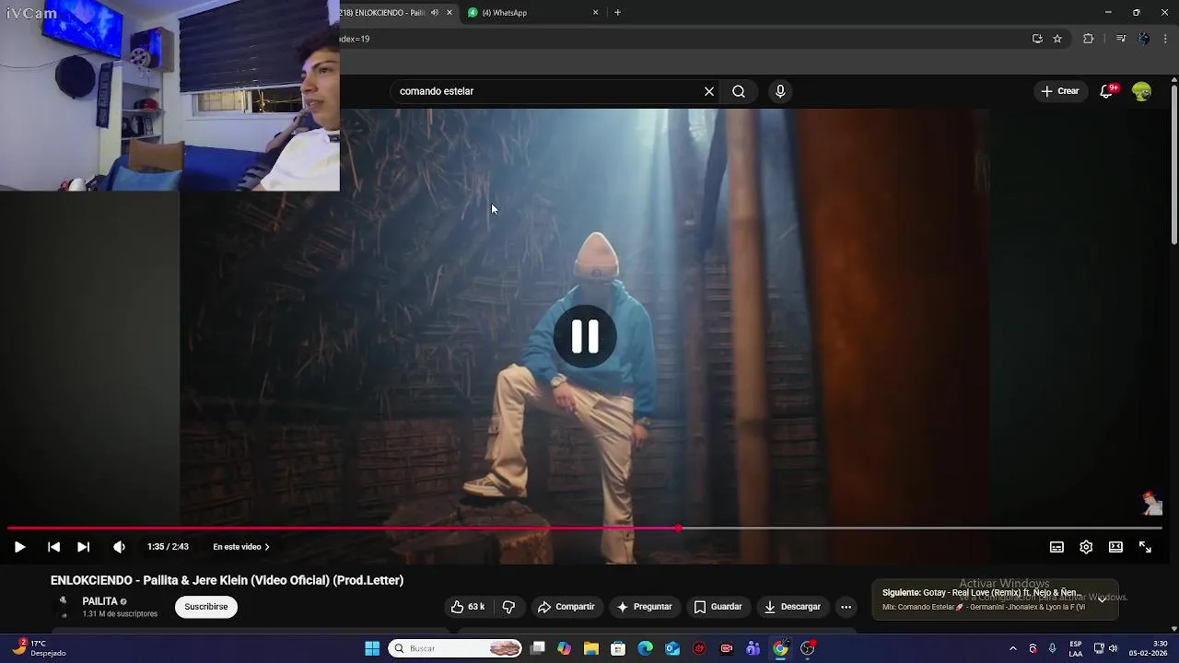This screenshot has width=1179, height=663.
Task: Dislike the video with thumbs down
Action: (508, 607)
